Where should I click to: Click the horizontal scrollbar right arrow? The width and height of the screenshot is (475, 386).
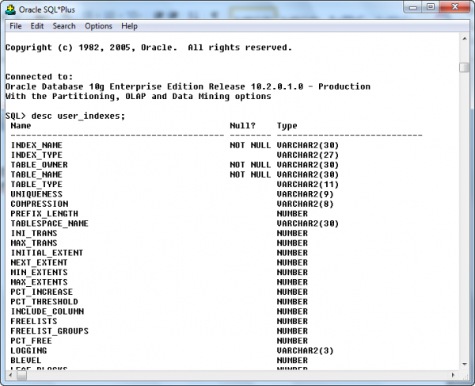[453, 375]
